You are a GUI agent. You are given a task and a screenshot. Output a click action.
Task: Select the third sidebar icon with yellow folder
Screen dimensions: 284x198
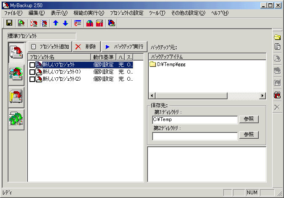coord(16,97)
